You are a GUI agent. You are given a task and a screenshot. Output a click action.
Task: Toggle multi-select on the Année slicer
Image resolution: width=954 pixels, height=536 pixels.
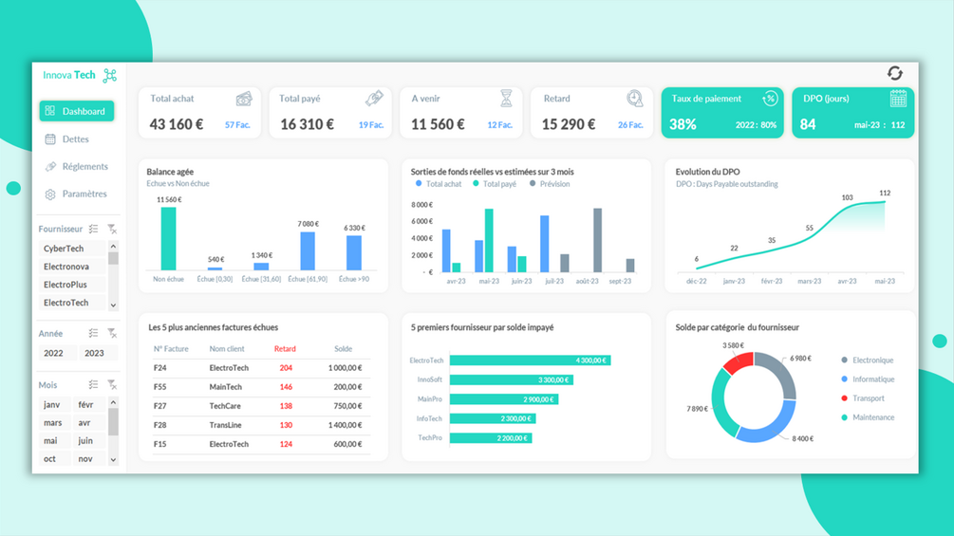point(93,333)
